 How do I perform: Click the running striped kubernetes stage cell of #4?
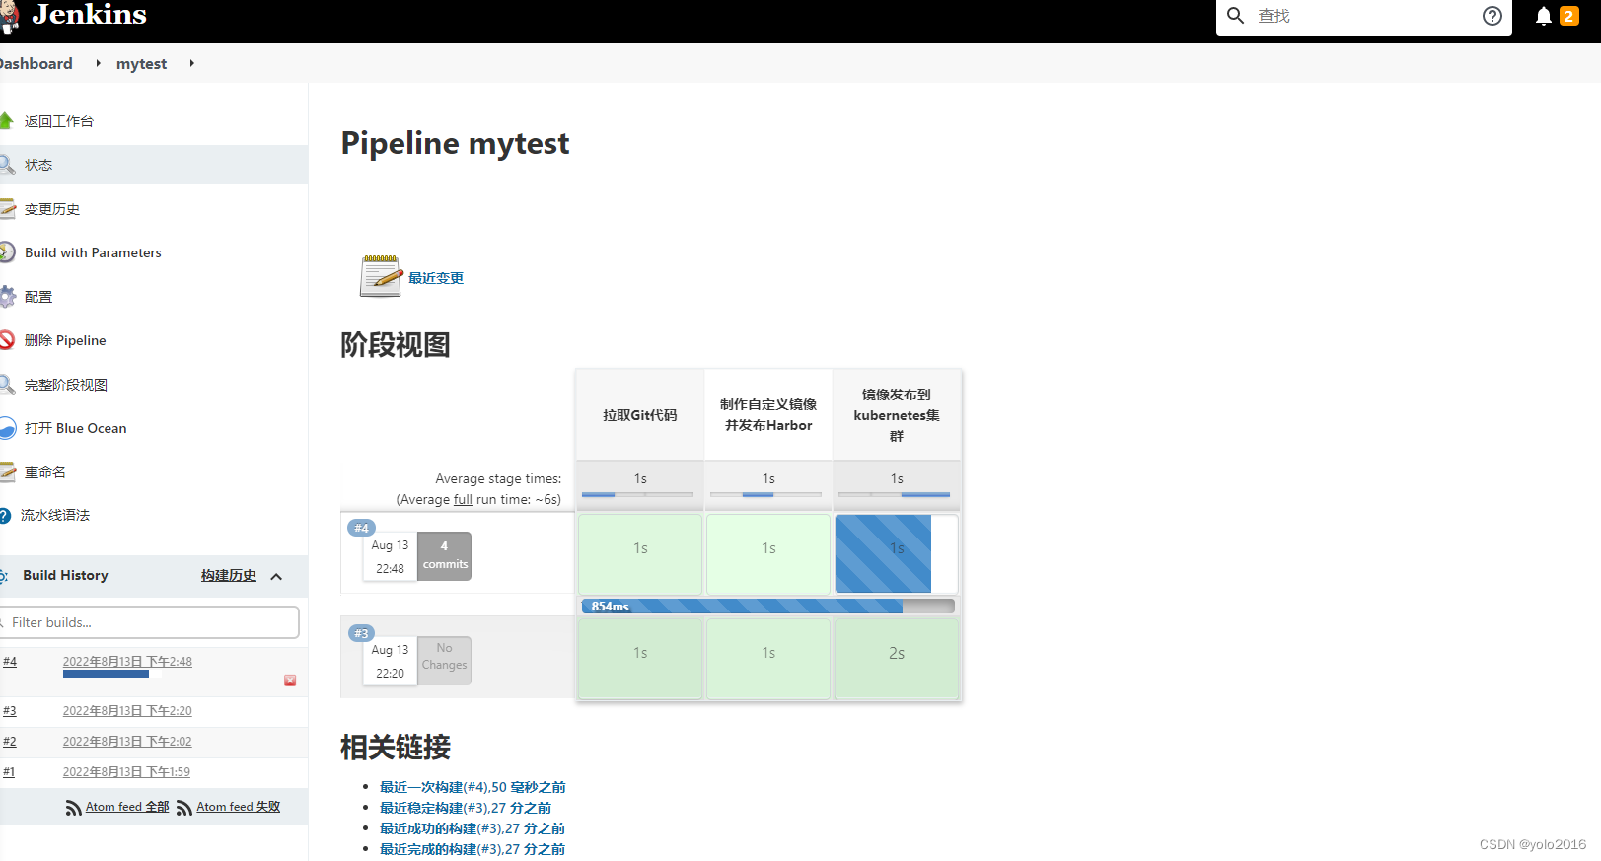coord(897,553)
